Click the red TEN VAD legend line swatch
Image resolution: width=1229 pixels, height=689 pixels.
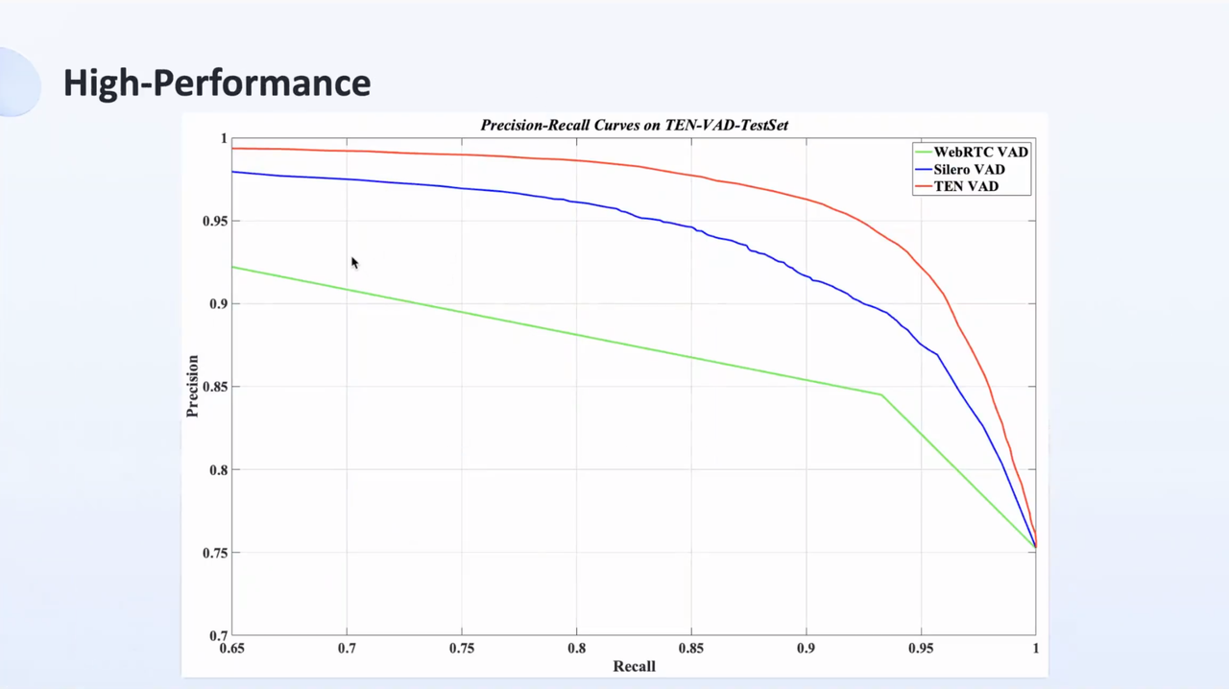click(923, 186)
